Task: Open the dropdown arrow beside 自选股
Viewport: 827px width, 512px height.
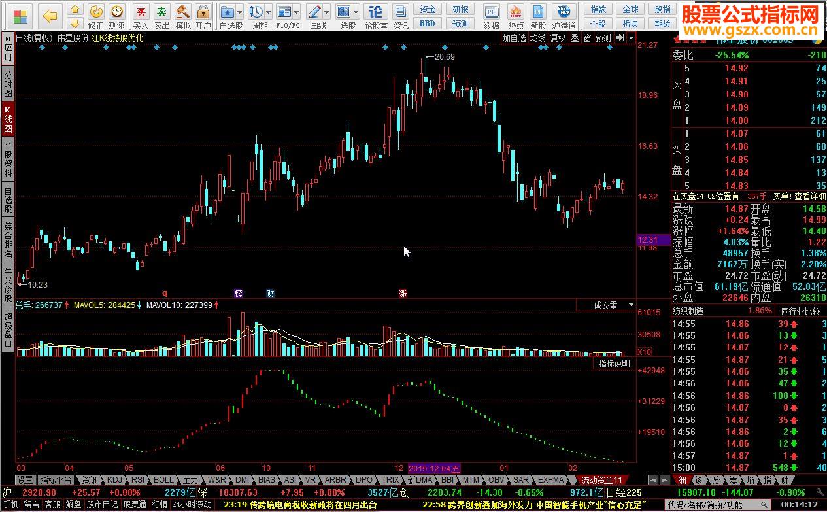Action: tap(240, 12)
